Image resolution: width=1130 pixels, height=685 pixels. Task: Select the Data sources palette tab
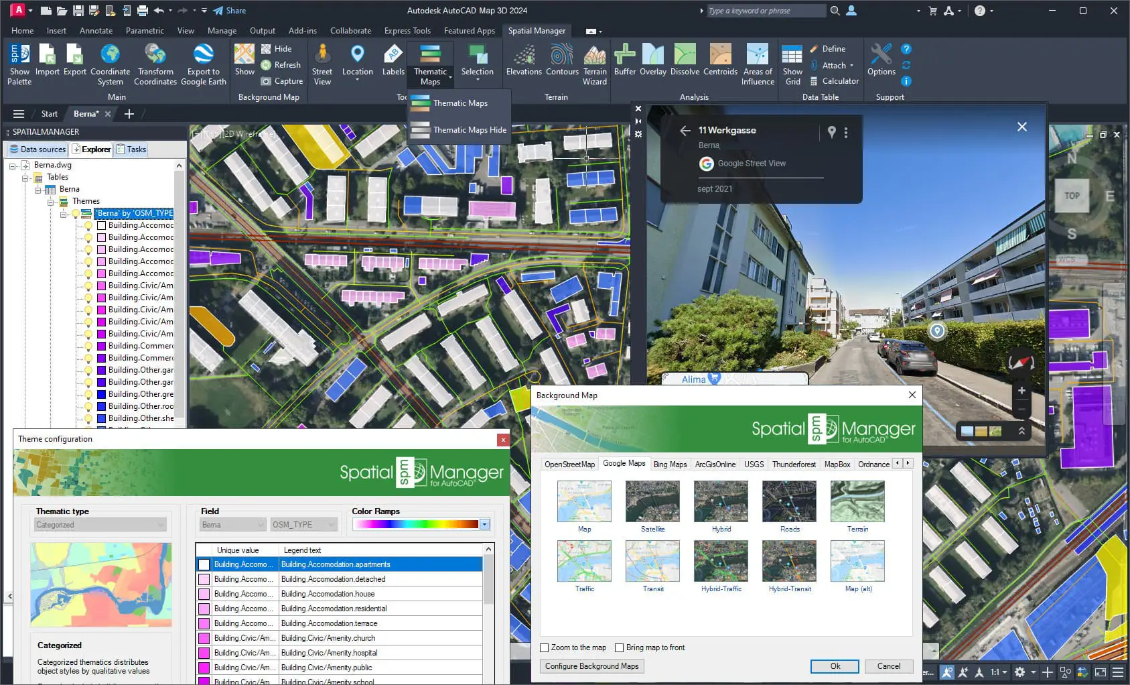click(38, 149)
